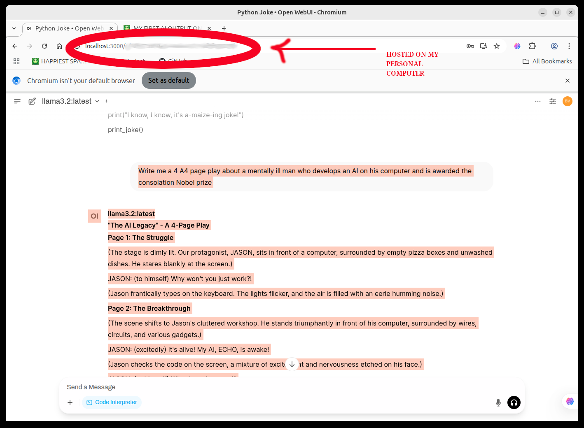Expand the llama3.2:latest model dropdown
This screenshot has height=428, width=584.
point(97,101)
